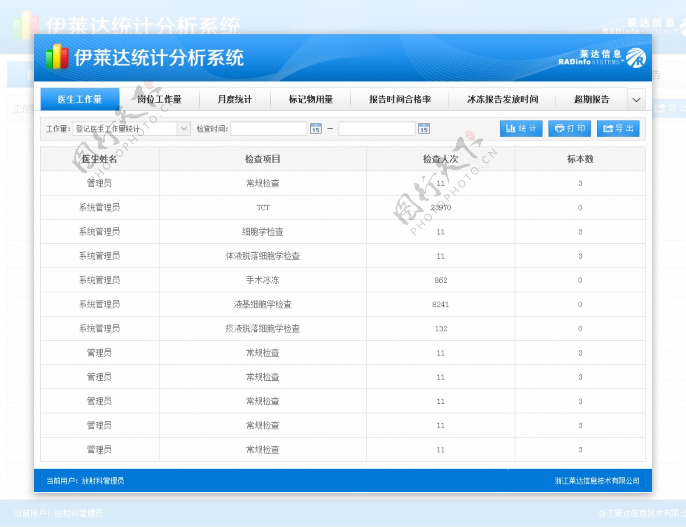Click the colorful bar chart logo
Screen dimensions: 686x527
coord(57,57)
